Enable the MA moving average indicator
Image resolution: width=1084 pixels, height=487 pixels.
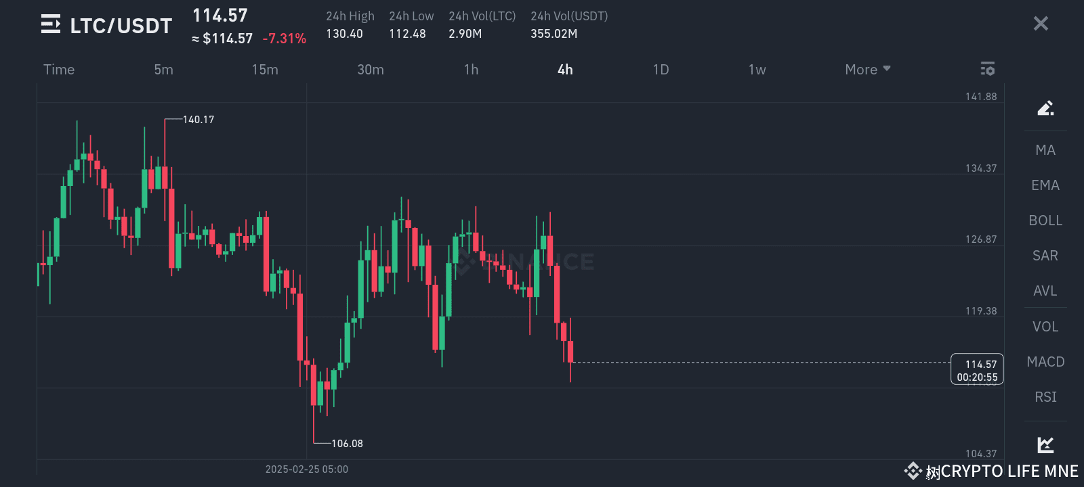coord(1045,149)
